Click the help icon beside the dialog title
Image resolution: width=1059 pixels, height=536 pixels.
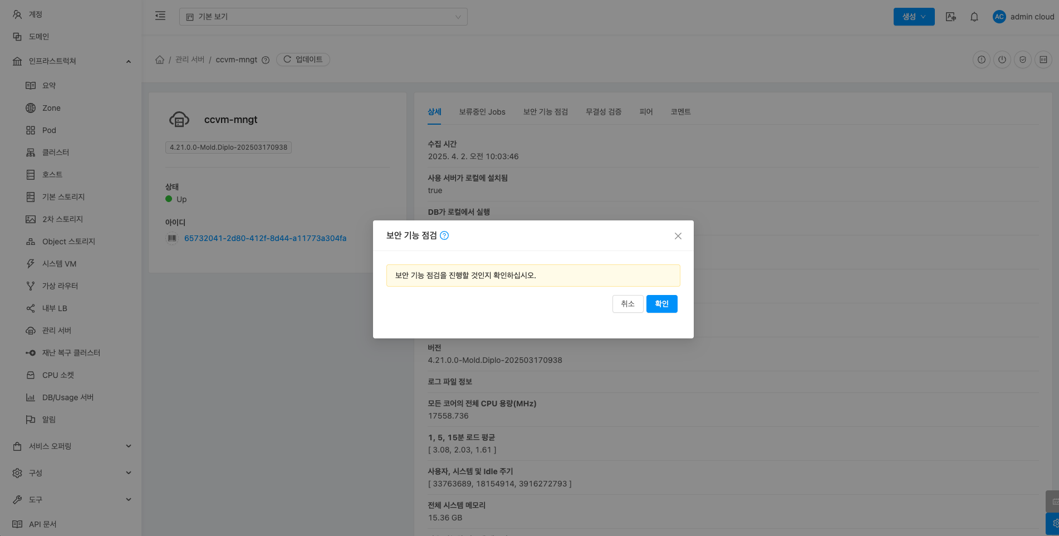pos(444,235)
